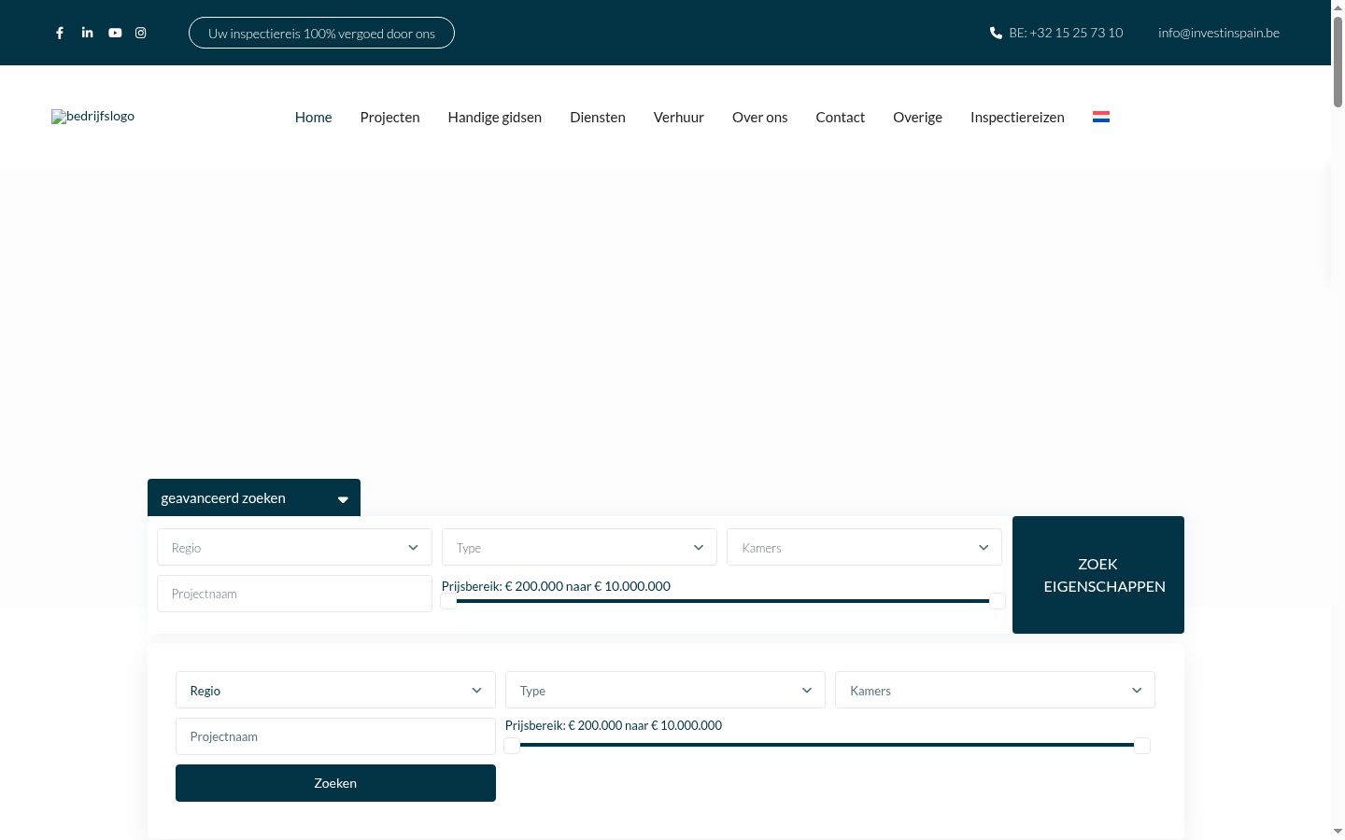The height and width of the screenshot is (840, 1345).
Task: Open the Projecten menu item
Action: pyautogui.click(x=390, y=117)
